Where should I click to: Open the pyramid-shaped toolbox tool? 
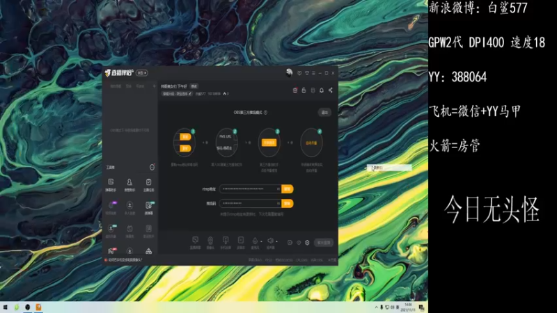[148, 252]
